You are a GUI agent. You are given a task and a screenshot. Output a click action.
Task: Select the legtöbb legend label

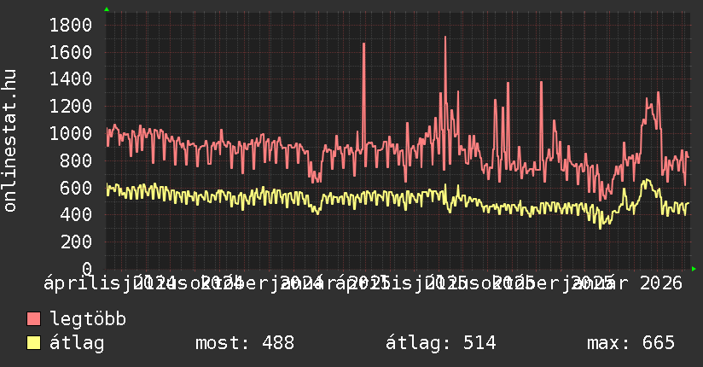tap(88, 319)
